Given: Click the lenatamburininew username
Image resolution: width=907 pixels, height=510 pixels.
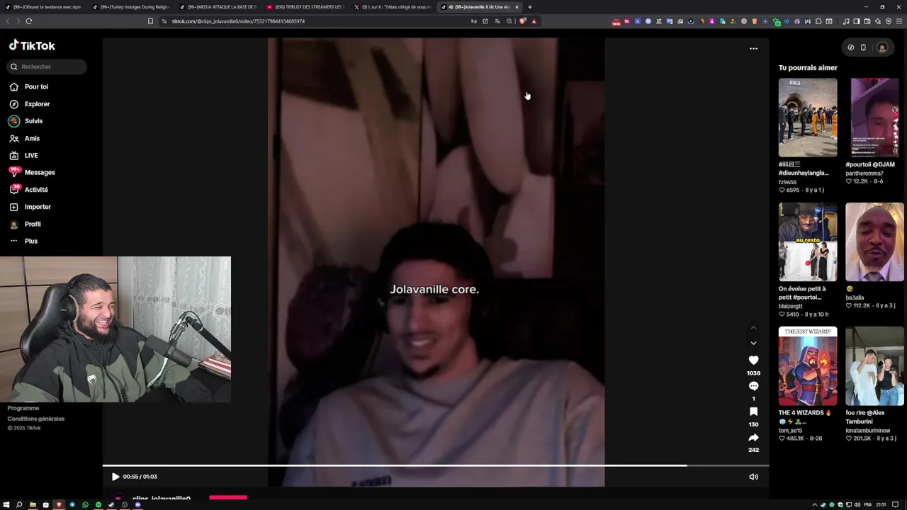Looking at the screenshot, I should pos(868,431).
